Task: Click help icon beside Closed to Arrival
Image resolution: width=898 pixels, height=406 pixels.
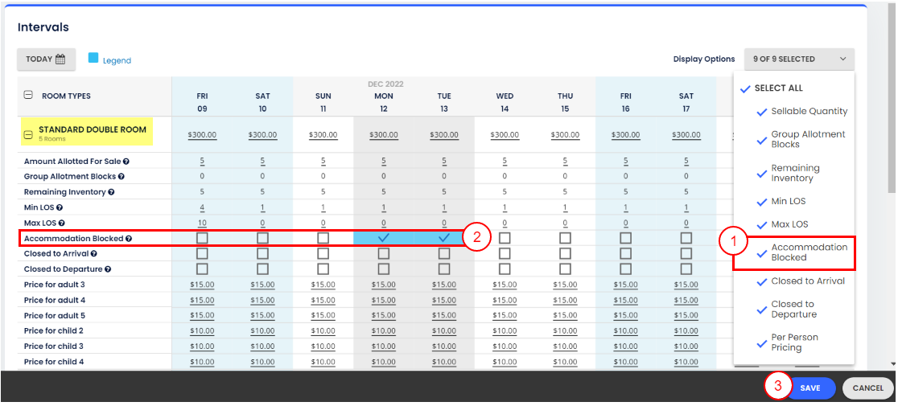Action: click(x=94, y=254)
